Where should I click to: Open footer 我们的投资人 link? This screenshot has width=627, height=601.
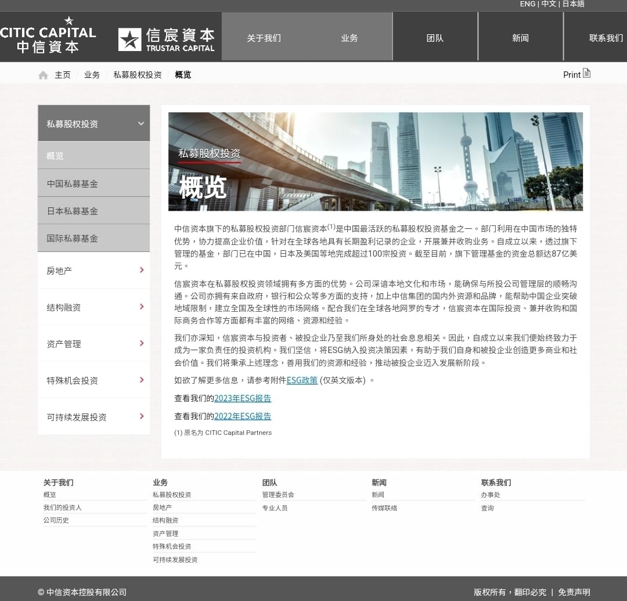click(62, 508)
